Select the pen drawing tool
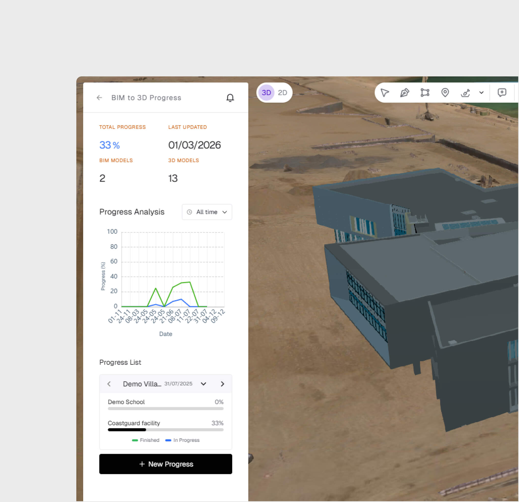The image size is (519, 502). tap(405, 93)
